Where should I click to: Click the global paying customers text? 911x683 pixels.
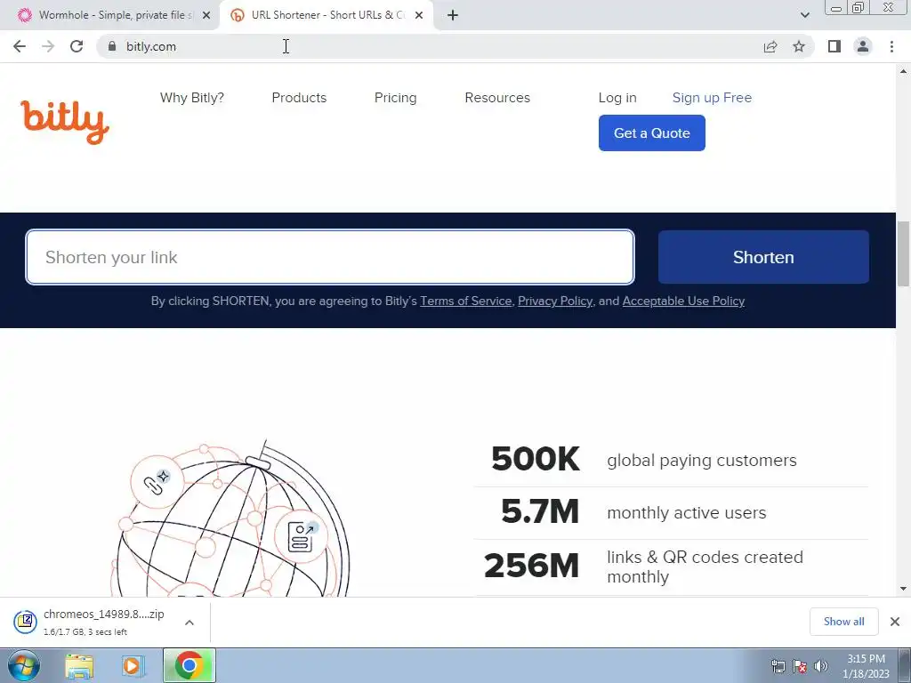pos(702,460)
